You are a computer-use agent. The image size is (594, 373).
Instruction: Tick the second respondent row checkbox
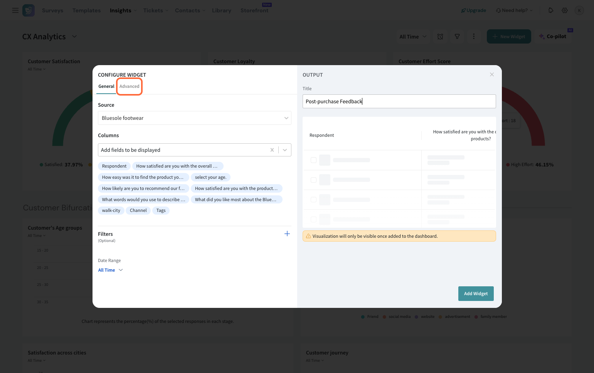(x=313, y=180)
